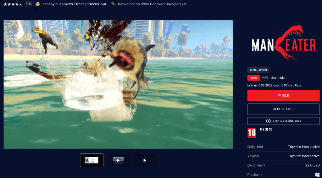Click the Windows platform icon
Image resolution: width=322 pixels, height=178 pixels.
(317, 175)
